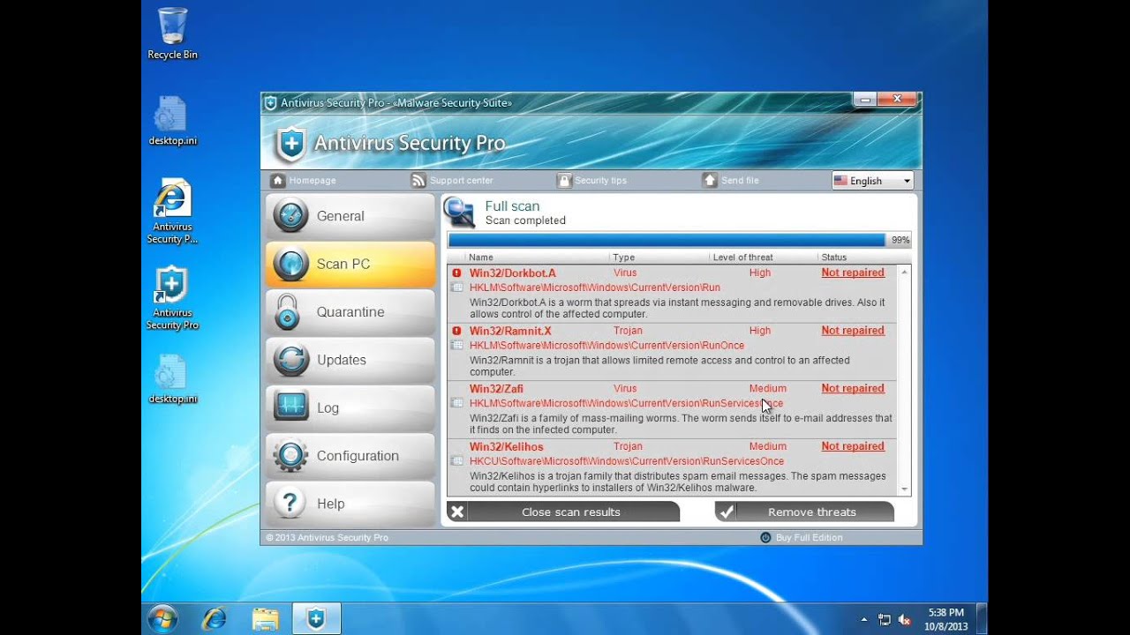Click the Close scan results button

pos(563,512)
